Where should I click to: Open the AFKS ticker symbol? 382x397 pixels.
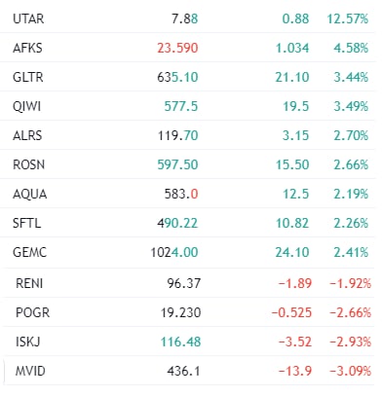point(27,48)
